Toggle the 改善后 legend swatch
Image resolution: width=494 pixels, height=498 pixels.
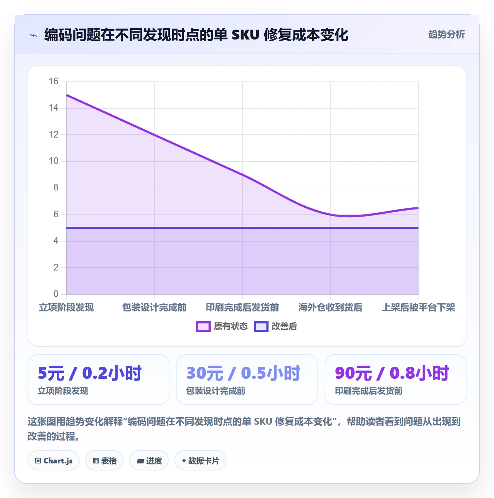click(261, 327)
